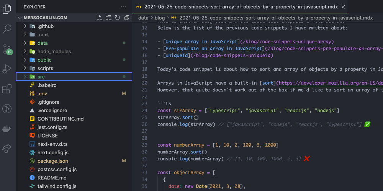Open the Explorer view in activity bar
Screen dimensions: 383x191
[7, 9]
